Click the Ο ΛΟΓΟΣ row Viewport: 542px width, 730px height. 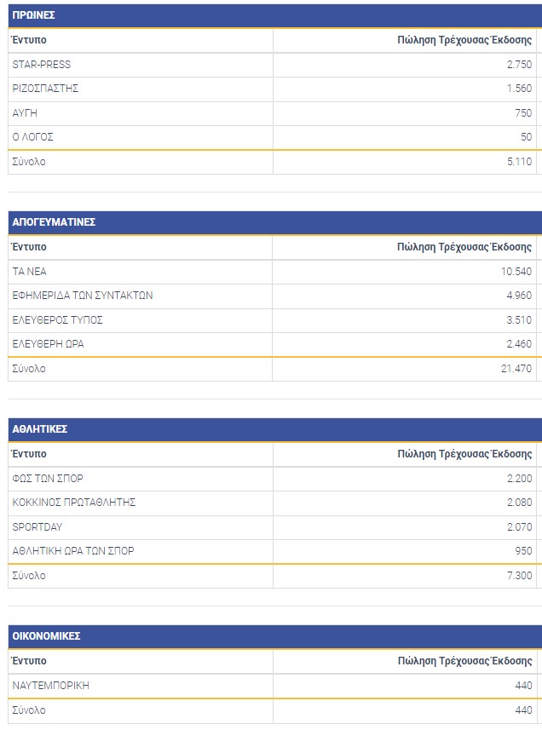click(33, 137)
